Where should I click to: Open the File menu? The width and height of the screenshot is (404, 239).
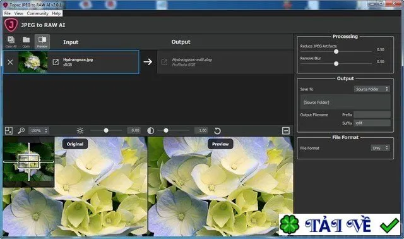pos(8,13)
